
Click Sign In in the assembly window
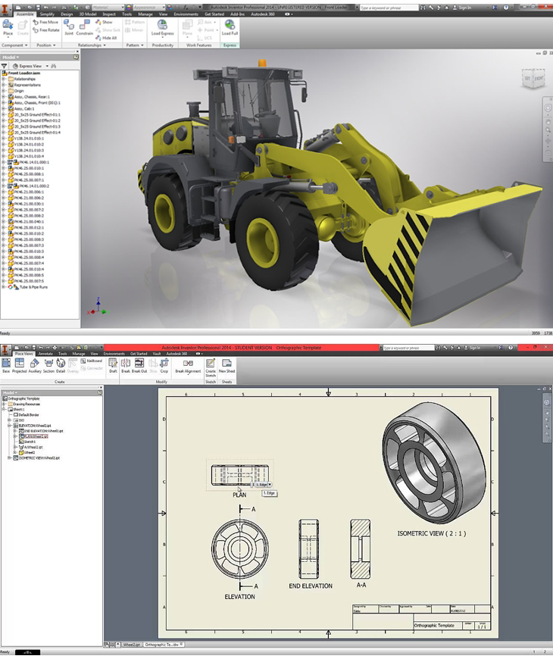464,7
